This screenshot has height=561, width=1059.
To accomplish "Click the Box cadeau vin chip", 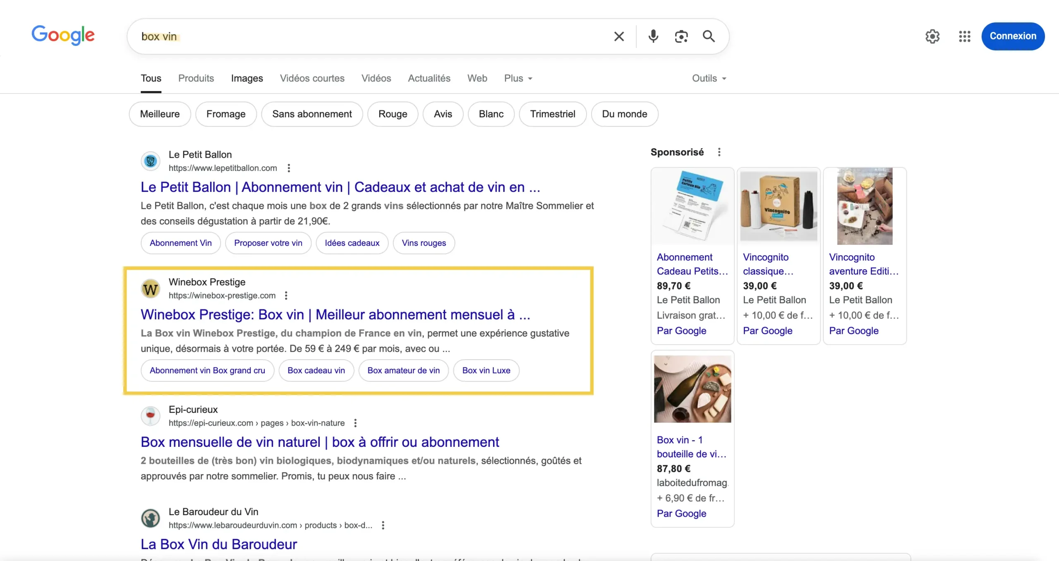I will coord(316,370).
